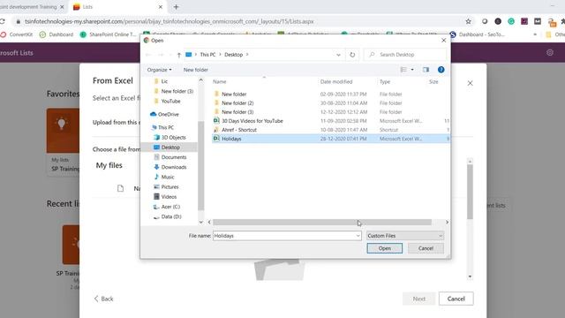Click Open button in file dialog
This screenshot has height=318, width=565.
[x=385, y=248]
